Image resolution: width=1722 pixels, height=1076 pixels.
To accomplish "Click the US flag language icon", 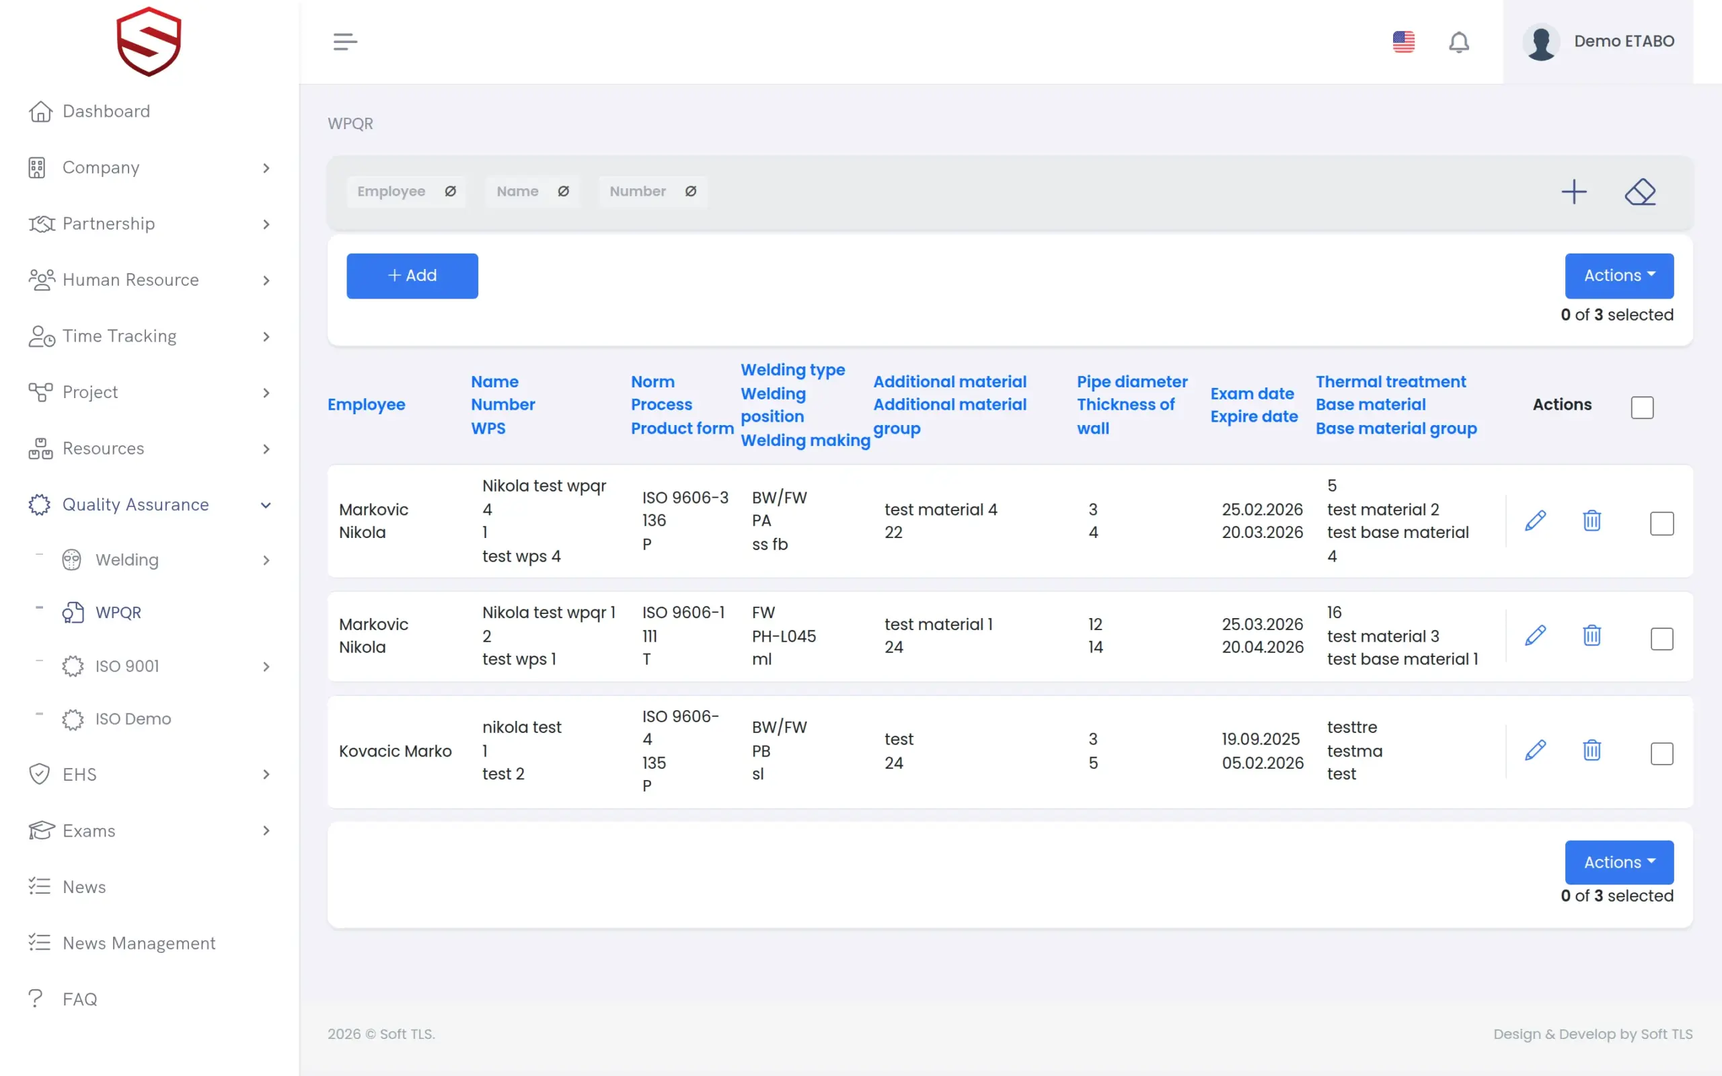I will click(1403, 41).
